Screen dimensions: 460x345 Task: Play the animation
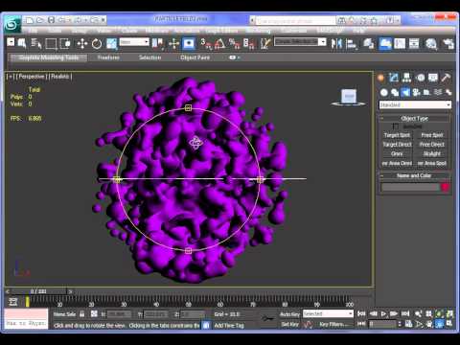[383, 313]
